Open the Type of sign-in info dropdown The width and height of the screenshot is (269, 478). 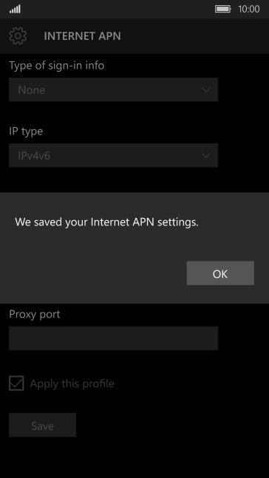pyautogui.click(x=114, y=89)
